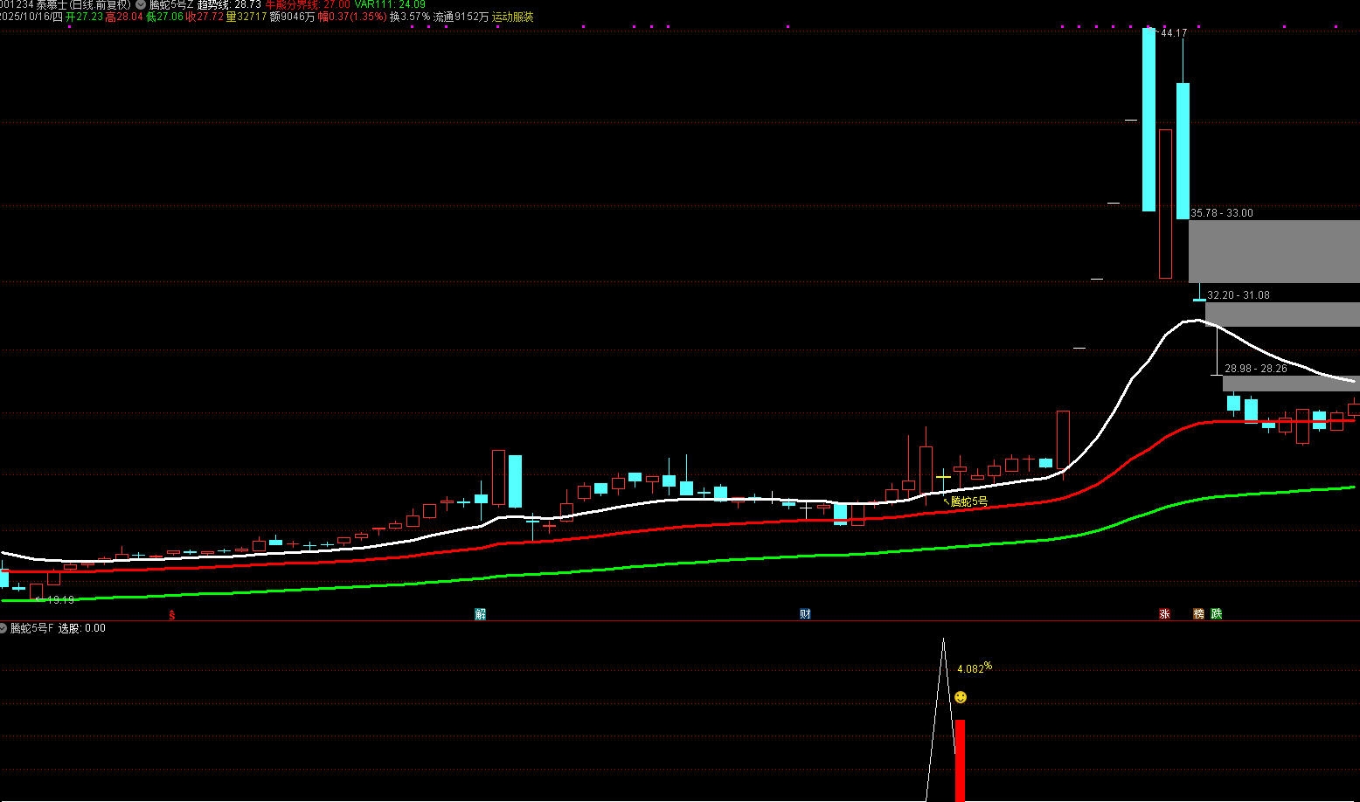Click the red $ dividend marker icon
1360x802 pixels.
pos(172,615)
